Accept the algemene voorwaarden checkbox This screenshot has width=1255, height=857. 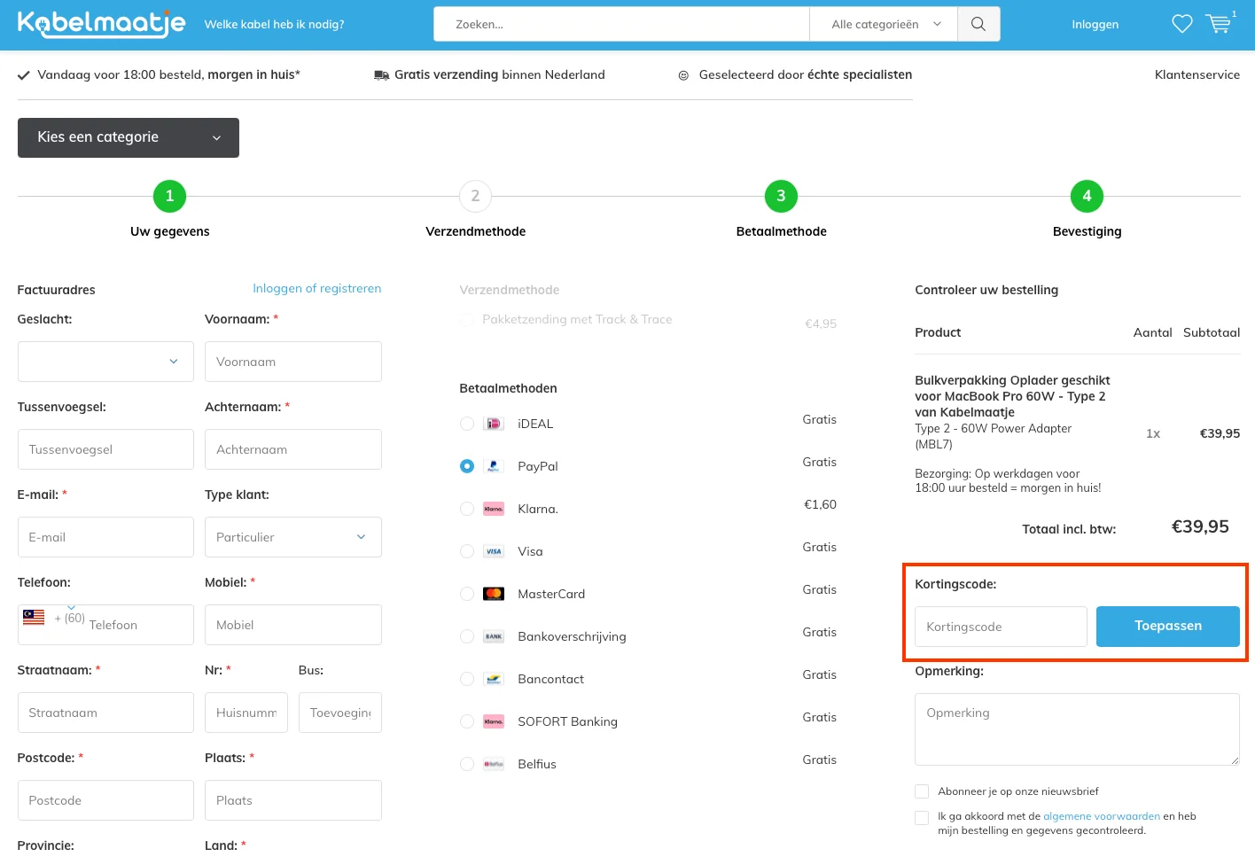pos(922,817)
